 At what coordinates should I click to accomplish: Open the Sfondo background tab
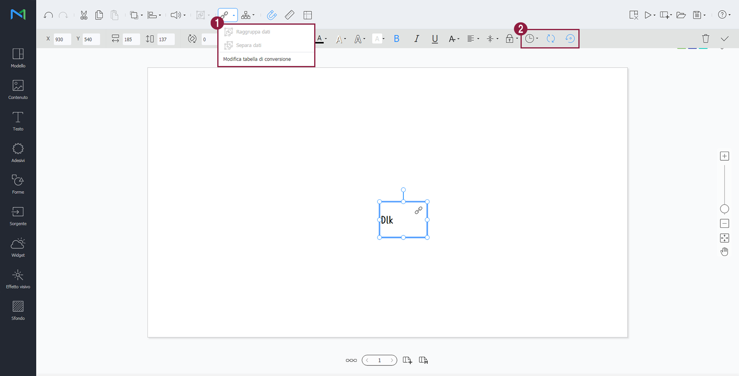pyautogui.click(x=18, y=311)
